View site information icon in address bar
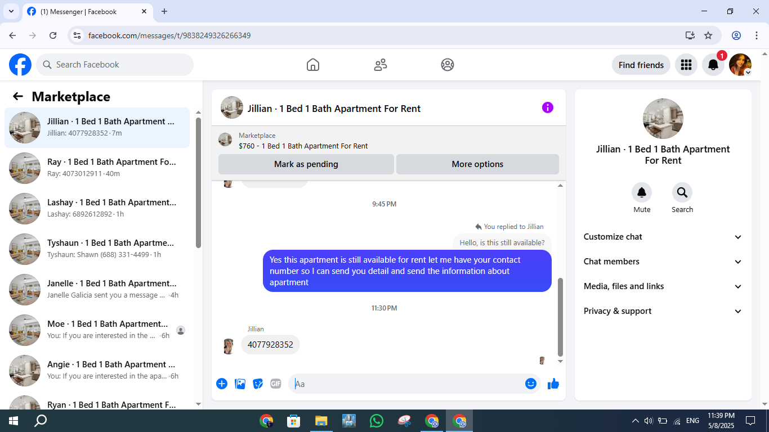 coord(78,35)
